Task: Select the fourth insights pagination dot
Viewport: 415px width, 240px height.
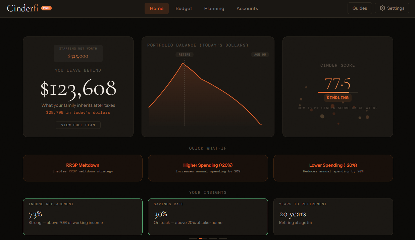Action: [x=223, y=239]
